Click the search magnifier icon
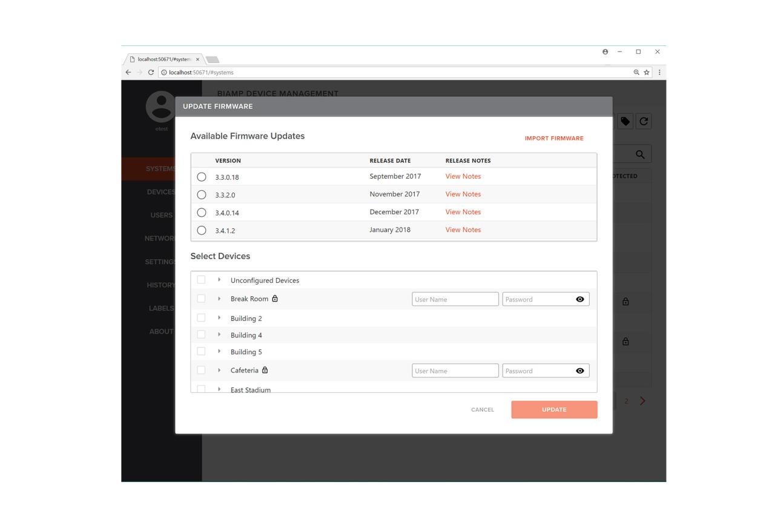The image size is (775, 528). (x=639, y=154)
